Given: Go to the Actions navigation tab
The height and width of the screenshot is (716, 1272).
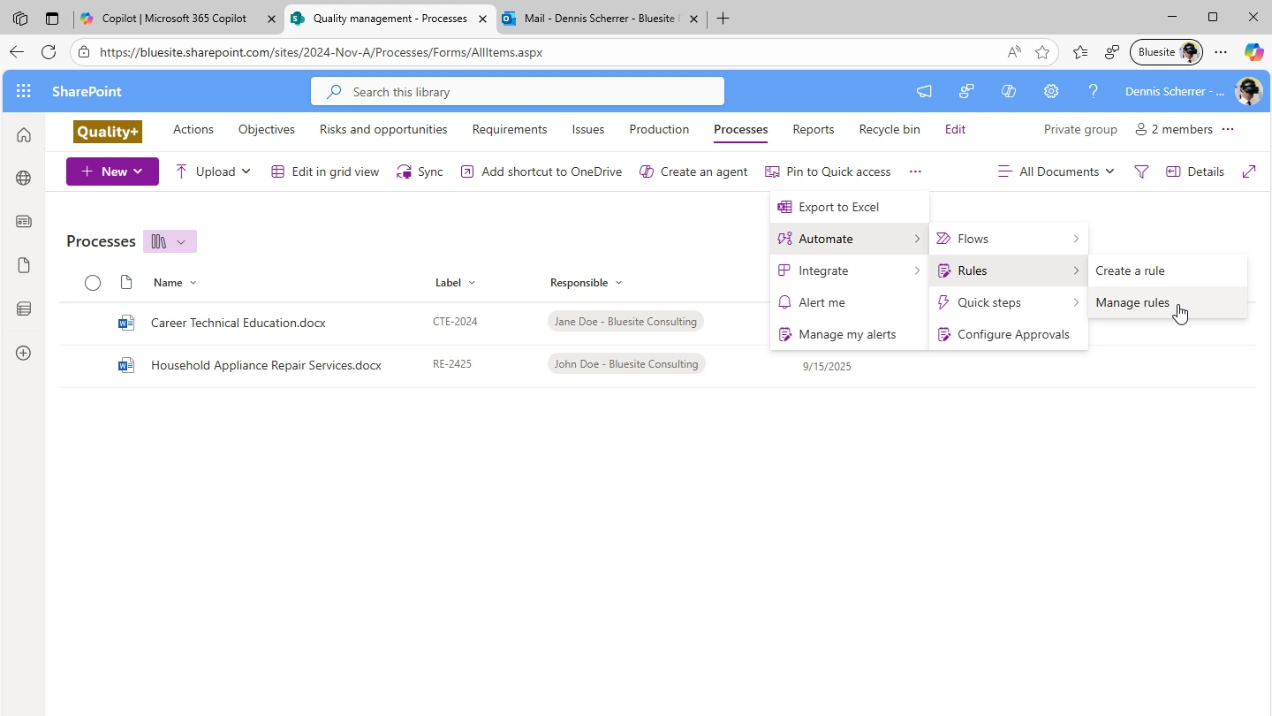Looking at the screenshot, I should 193,129.
